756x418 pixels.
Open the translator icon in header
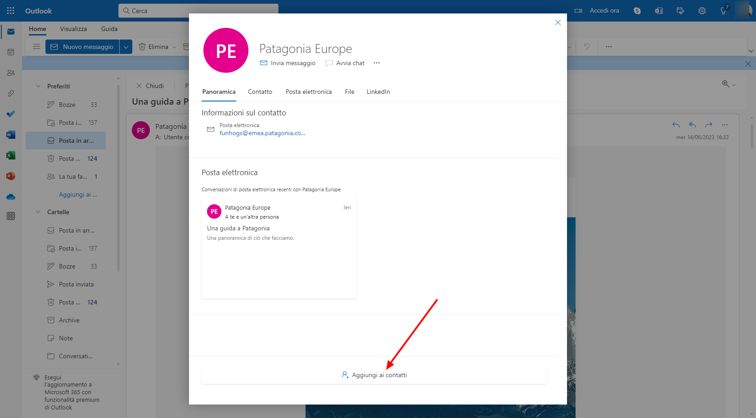(659, 11)
